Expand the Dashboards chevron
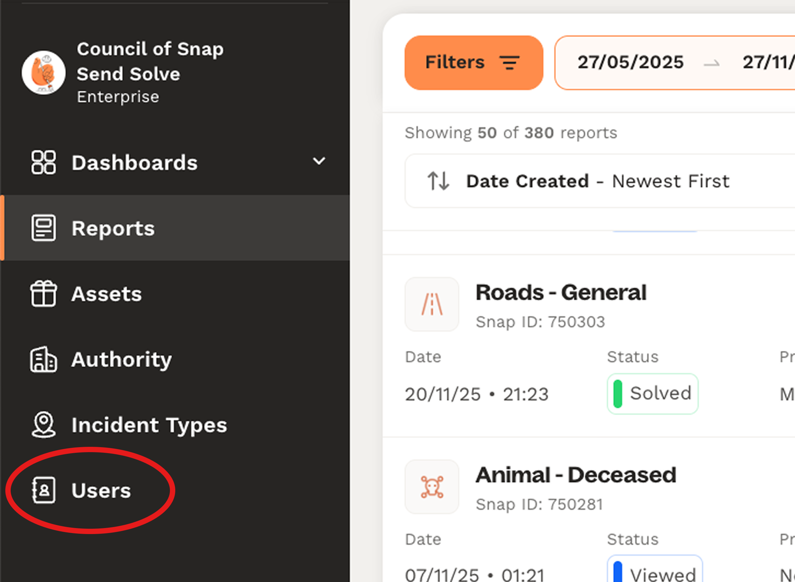 319,161
